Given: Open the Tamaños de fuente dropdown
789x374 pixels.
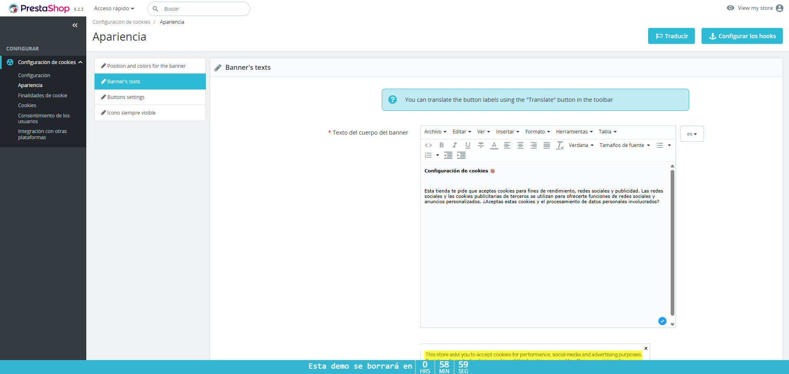Looking at the screenshot, I should [x=625, y=145].
